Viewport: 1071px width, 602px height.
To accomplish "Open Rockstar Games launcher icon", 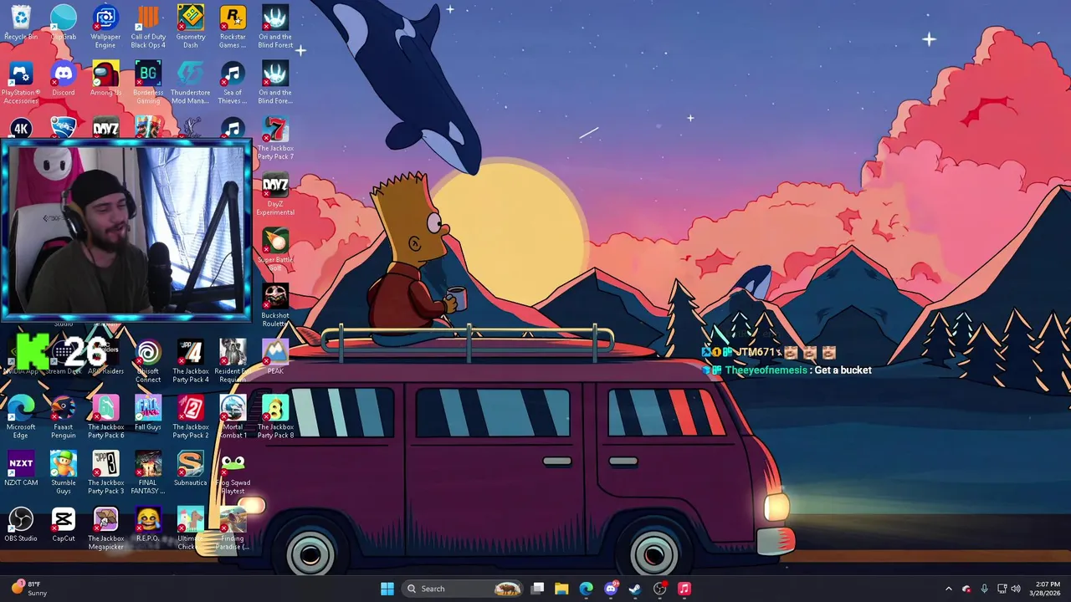I will [x=233, y=27].
